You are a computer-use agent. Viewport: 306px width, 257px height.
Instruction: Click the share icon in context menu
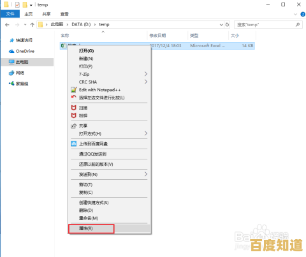[x=73, y=126]
